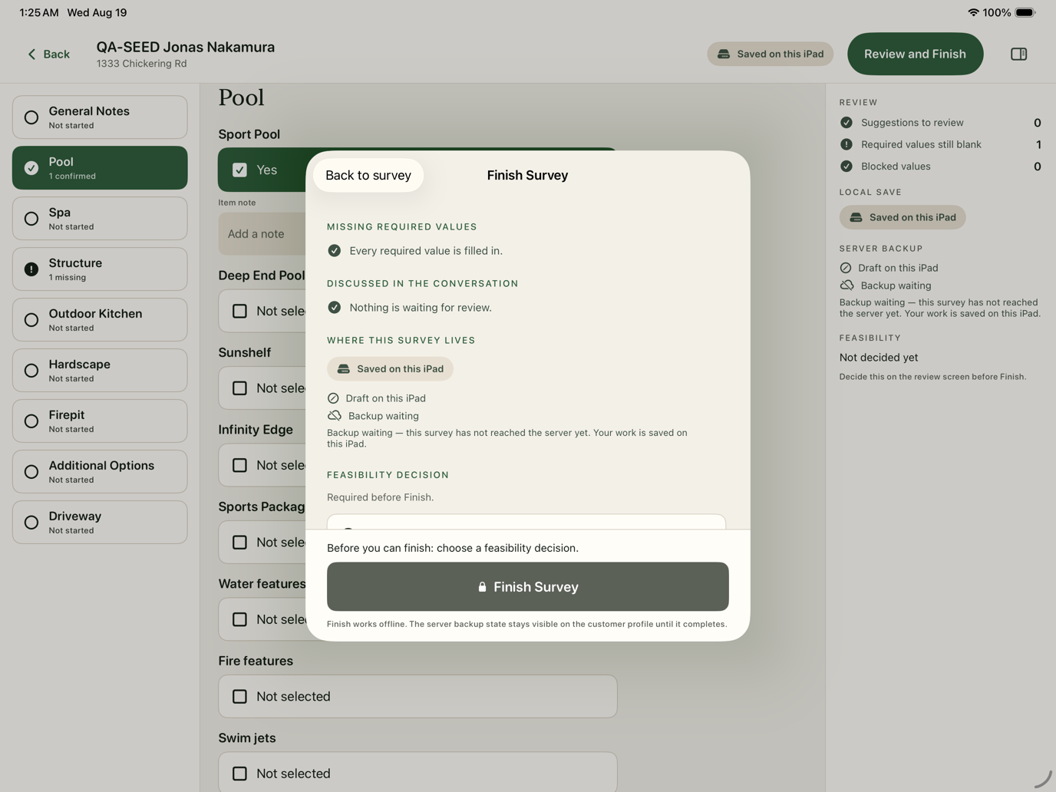Click the Back chevron icon

(31, 54)
